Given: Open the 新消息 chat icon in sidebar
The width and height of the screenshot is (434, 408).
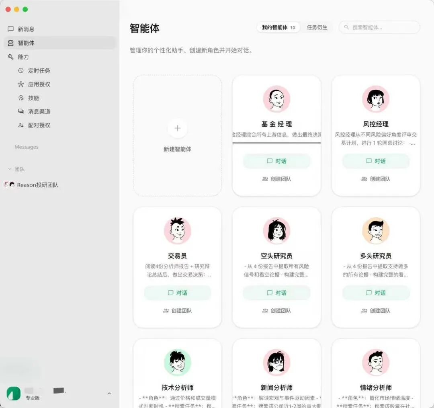Looking at the screenshot, I should pyautogui.click(x=11, y=29).
